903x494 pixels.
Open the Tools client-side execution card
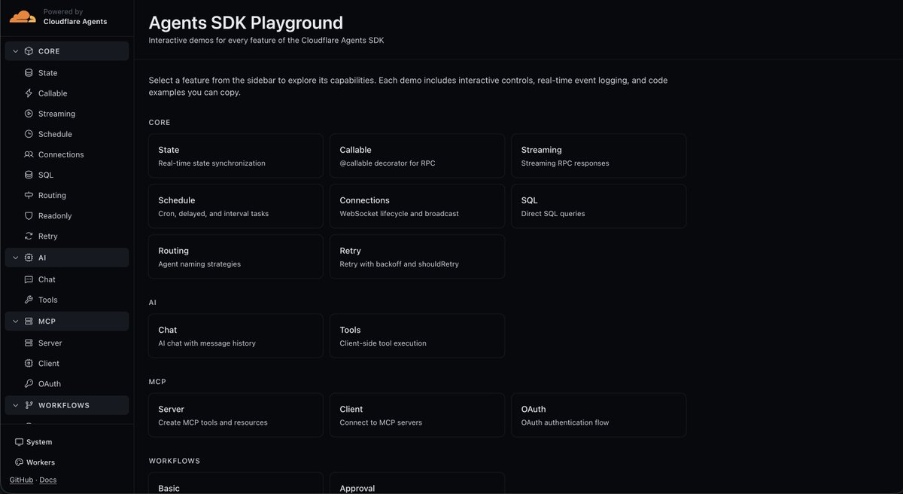coord(417,336)
